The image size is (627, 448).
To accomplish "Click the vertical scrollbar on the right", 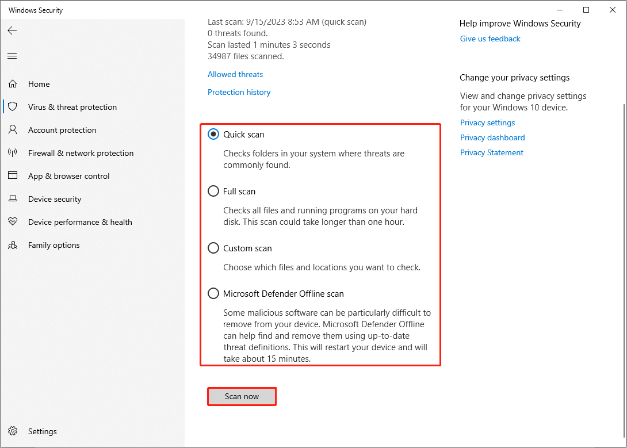I will 624,272.
